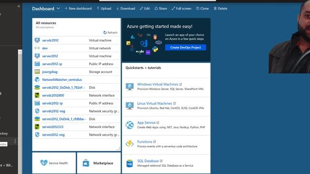Click the Functions lightning bolt icon
The height and width of the screenshot is (174, 310).
pos(130,144)
